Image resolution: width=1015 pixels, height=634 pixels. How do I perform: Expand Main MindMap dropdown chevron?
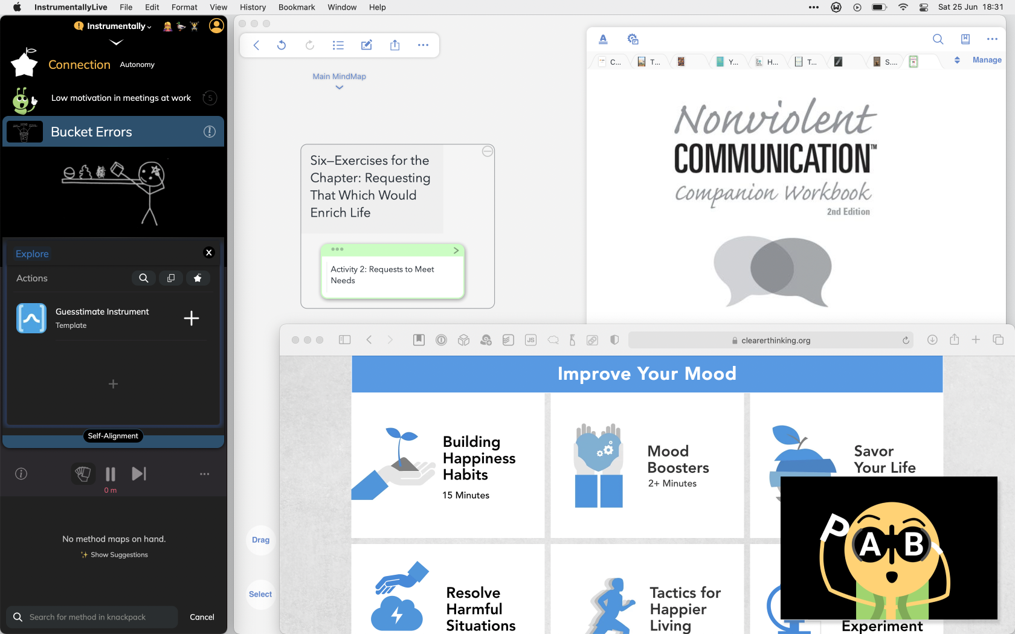point(340,88)
